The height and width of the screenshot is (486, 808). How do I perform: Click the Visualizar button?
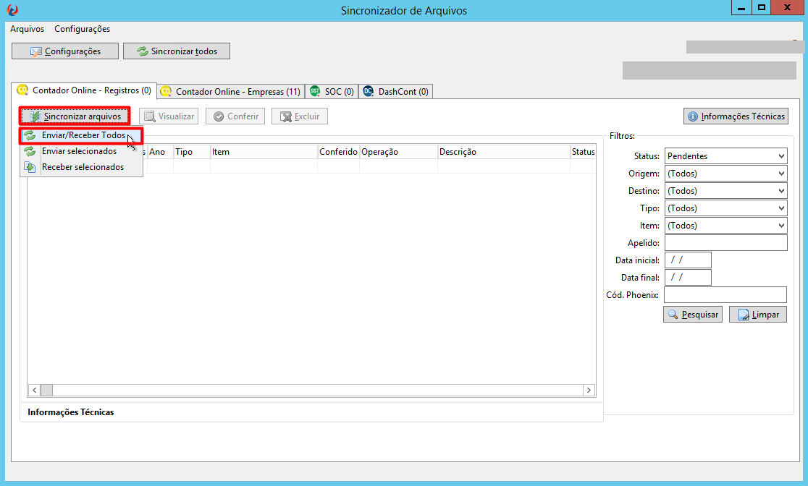pos(169,116)
